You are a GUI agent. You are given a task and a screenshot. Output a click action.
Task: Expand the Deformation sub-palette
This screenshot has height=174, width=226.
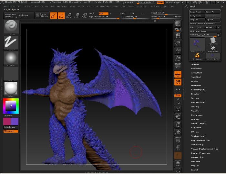click(198, 102)
